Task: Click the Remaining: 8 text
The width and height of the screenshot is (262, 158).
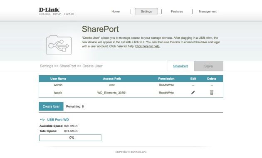Action: 75,106
